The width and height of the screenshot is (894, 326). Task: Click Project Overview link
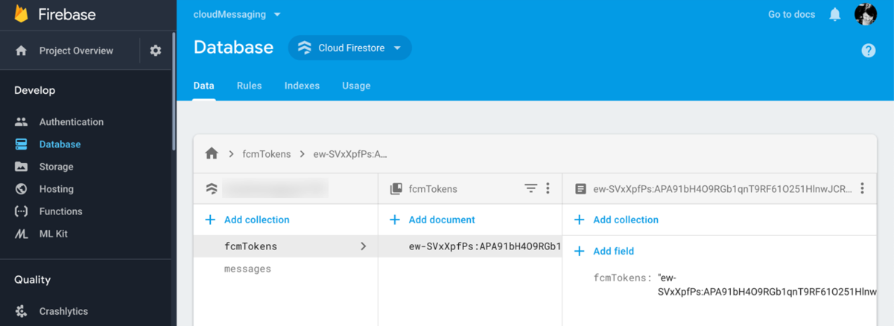pos(76,51)
